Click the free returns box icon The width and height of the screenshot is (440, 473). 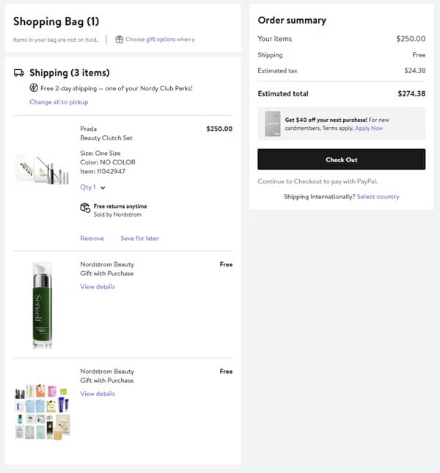point(85,208)
